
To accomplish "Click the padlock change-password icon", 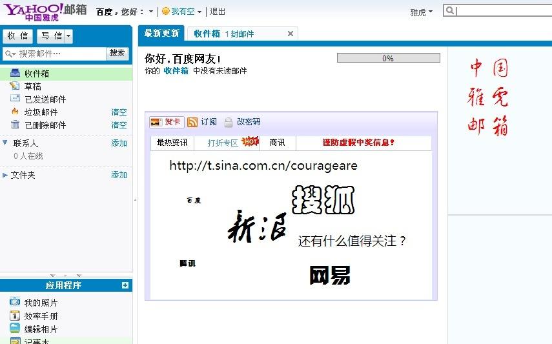I will click(x=229, y=122).
